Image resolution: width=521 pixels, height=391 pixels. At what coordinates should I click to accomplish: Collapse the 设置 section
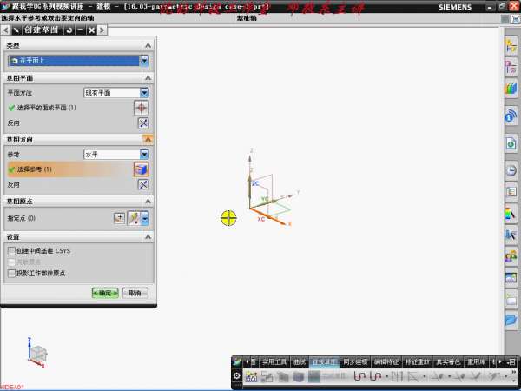coord(148,236)
